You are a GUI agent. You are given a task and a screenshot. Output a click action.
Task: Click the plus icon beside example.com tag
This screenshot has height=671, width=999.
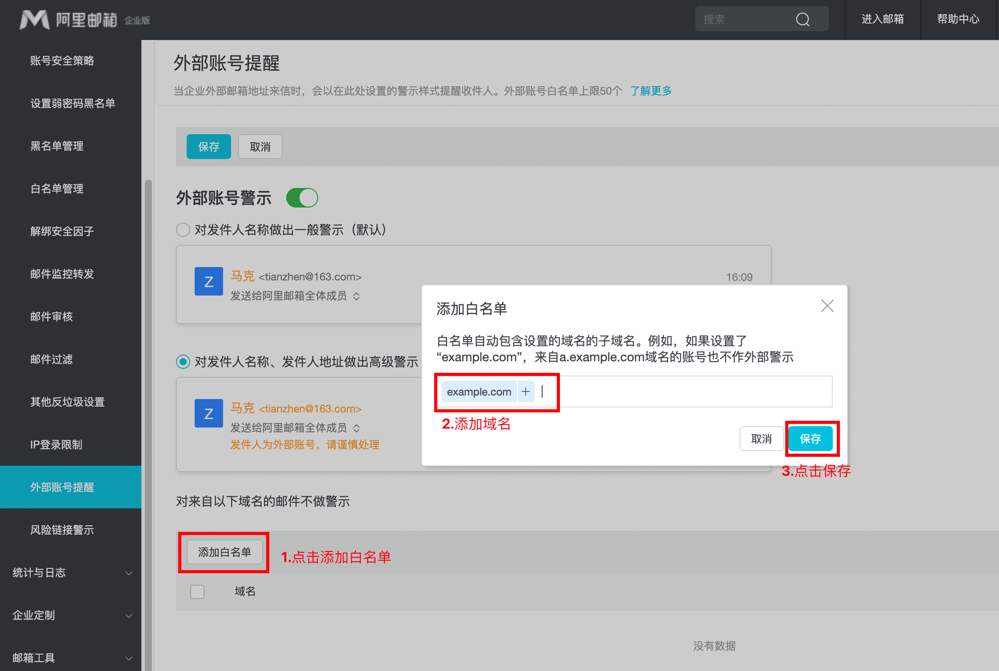click(526, 391)
